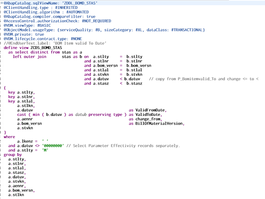The height and width of the screenshot is (199, 265).
Task: Select the #NOT_REQUIRED authorization check value
Action: (97, 21)
